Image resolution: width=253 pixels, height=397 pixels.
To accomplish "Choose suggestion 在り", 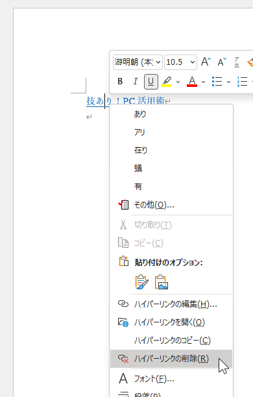I will point(171,150).
